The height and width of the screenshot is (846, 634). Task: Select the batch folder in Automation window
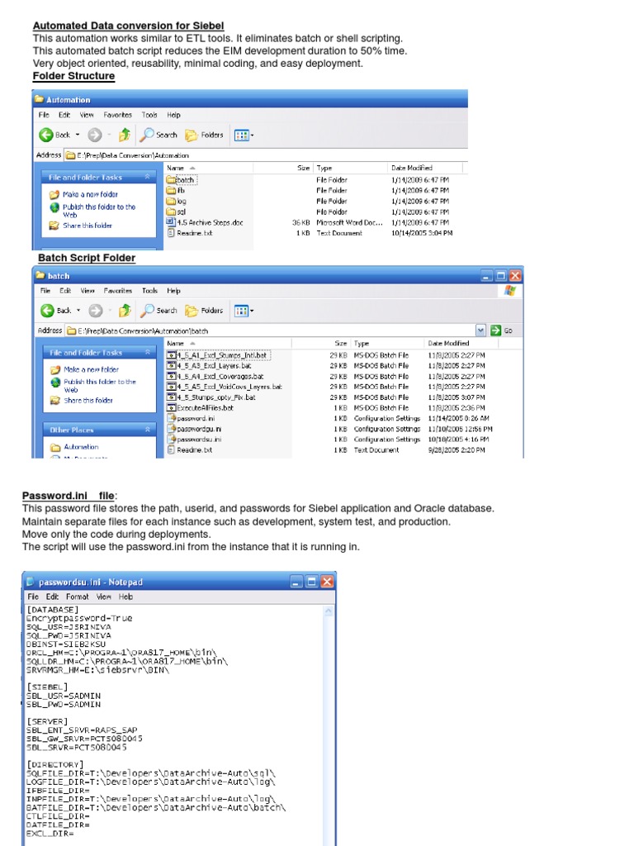[x=181, y=179]
